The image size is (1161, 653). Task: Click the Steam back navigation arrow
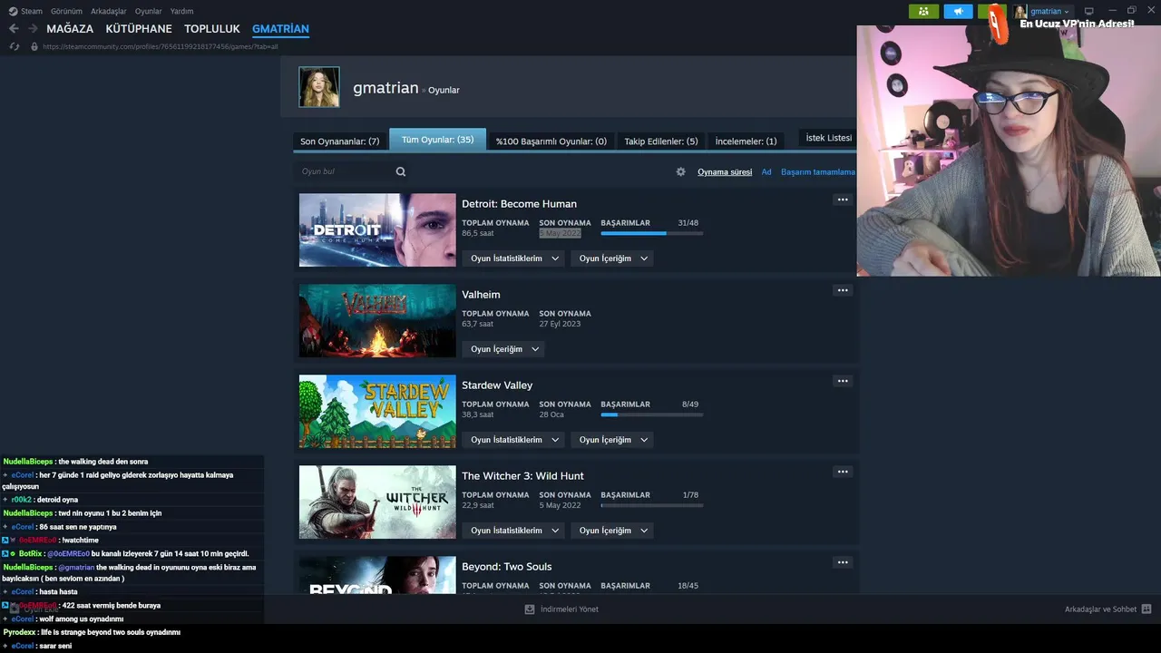(14, 29)
